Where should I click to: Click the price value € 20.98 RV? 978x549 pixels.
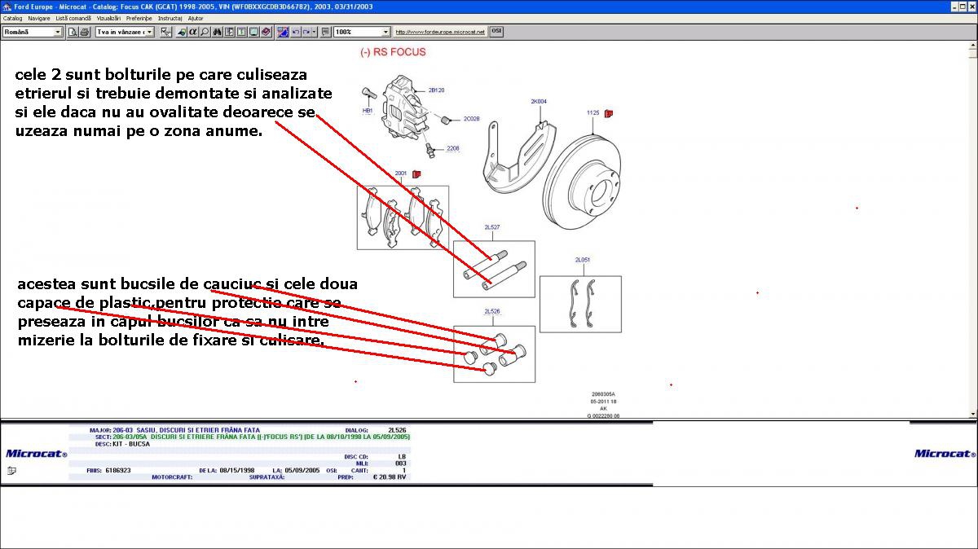[390, 477]
